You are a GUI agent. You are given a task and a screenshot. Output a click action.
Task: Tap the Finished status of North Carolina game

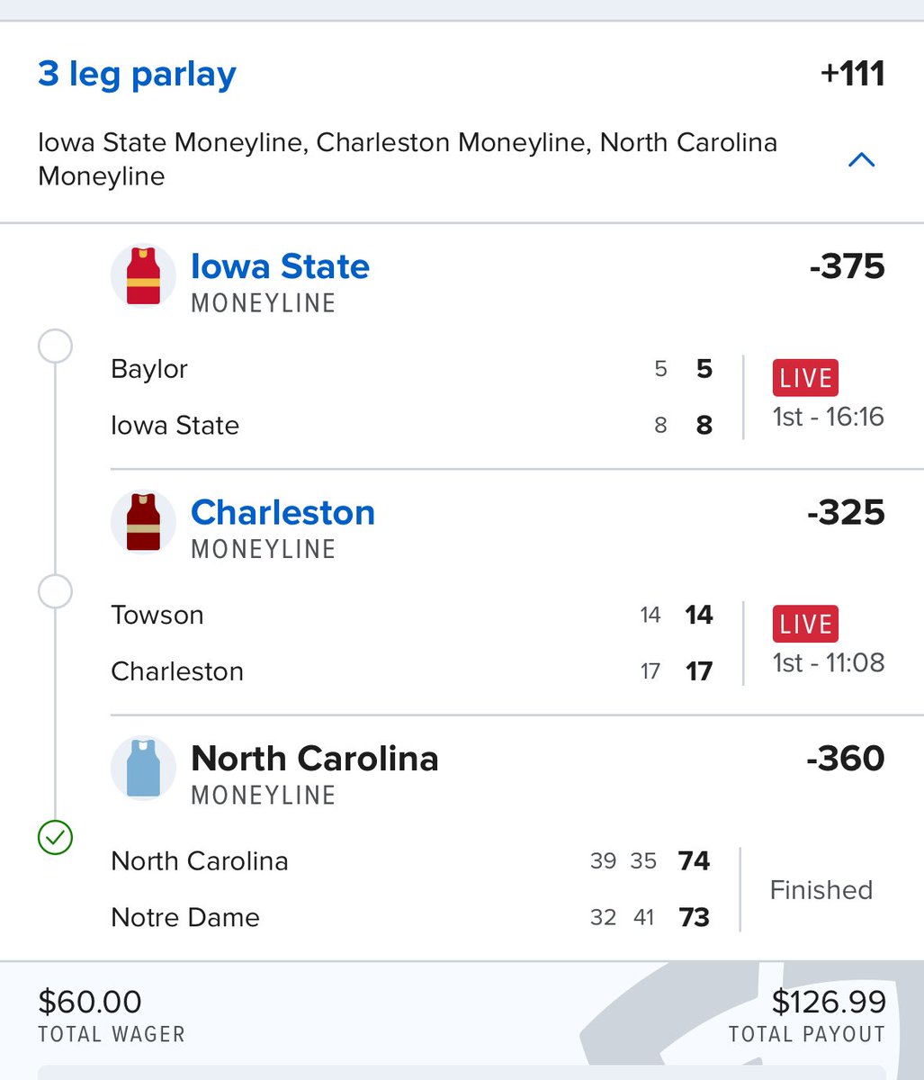[821, 890]
